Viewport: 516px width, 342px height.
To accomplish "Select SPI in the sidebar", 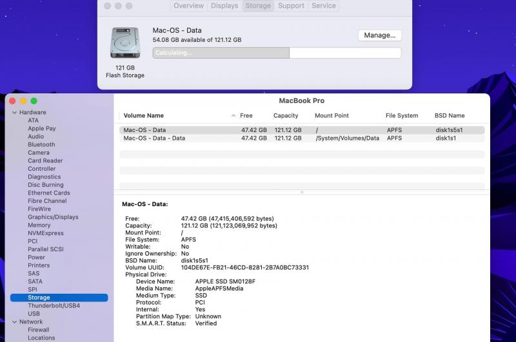I will pyautogui.click(x=32, y=289).
